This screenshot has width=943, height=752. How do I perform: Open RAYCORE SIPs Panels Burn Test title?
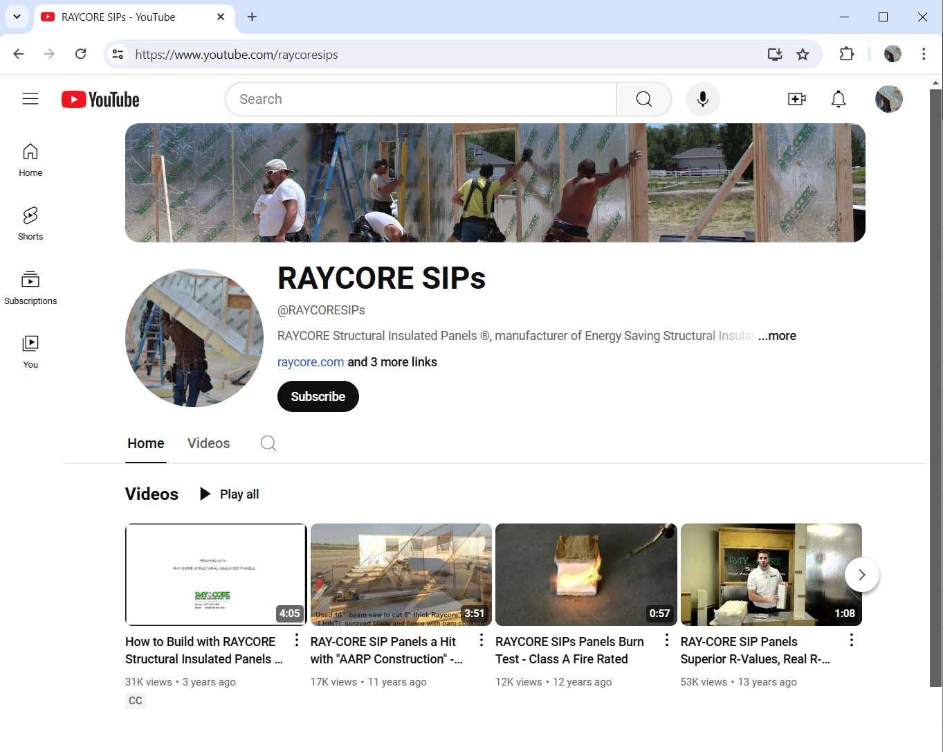(x=569, y=650)
